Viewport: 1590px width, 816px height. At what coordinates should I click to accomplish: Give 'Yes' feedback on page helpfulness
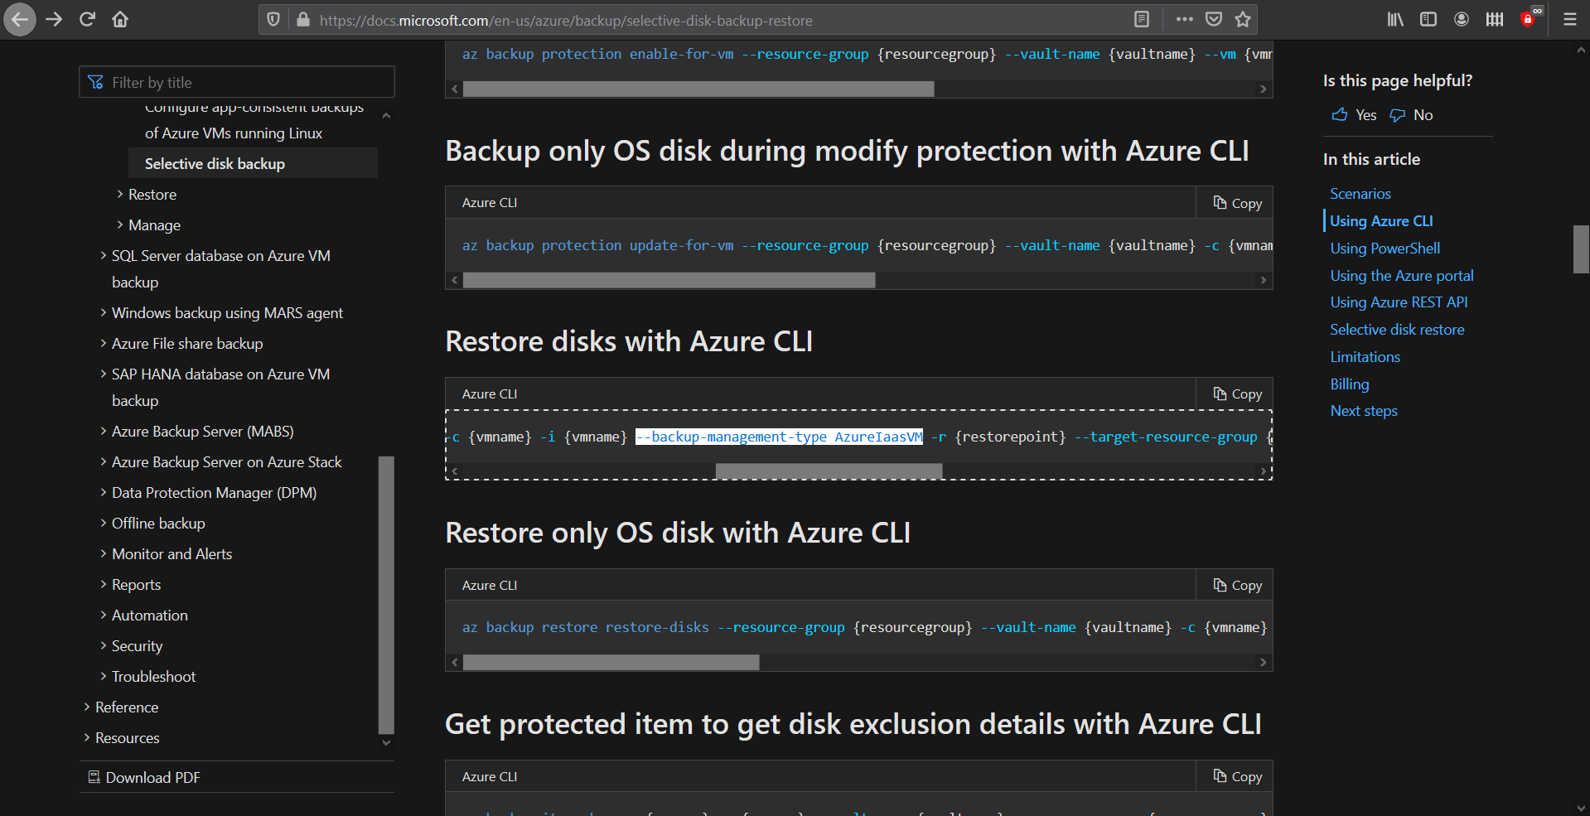point(1352,114)
